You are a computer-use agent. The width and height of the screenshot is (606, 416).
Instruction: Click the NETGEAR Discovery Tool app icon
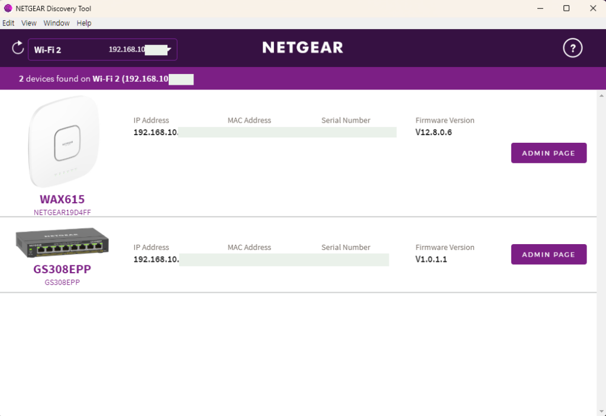point(8,8)
